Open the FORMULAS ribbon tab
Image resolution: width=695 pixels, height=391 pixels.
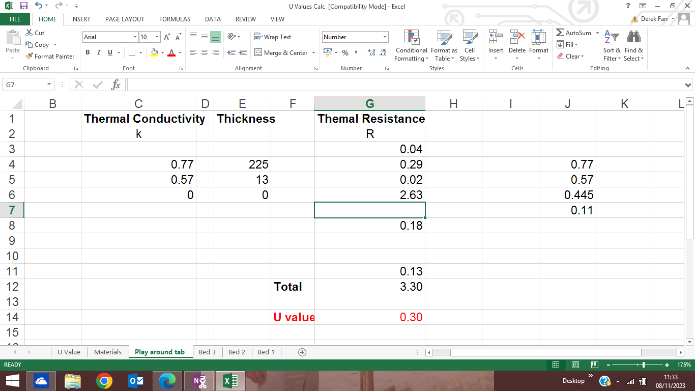[x=175, y=19]
